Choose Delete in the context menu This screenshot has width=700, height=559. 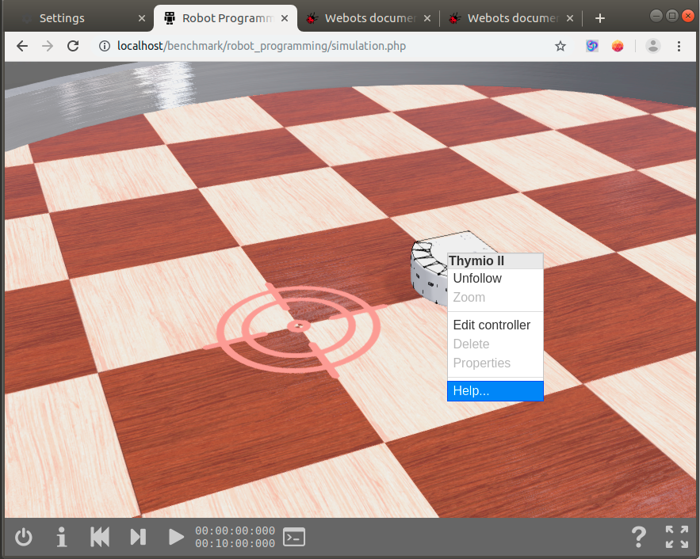(x=495, y=344)
